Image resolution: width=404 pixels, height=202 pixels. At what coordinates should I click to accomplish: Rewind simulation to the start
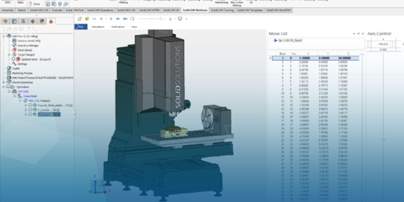(x=94, y=19)
